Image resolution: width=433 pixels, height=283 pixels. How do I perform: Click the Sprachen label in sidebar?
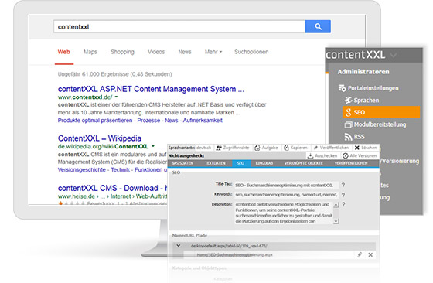[x=367, y=101]
